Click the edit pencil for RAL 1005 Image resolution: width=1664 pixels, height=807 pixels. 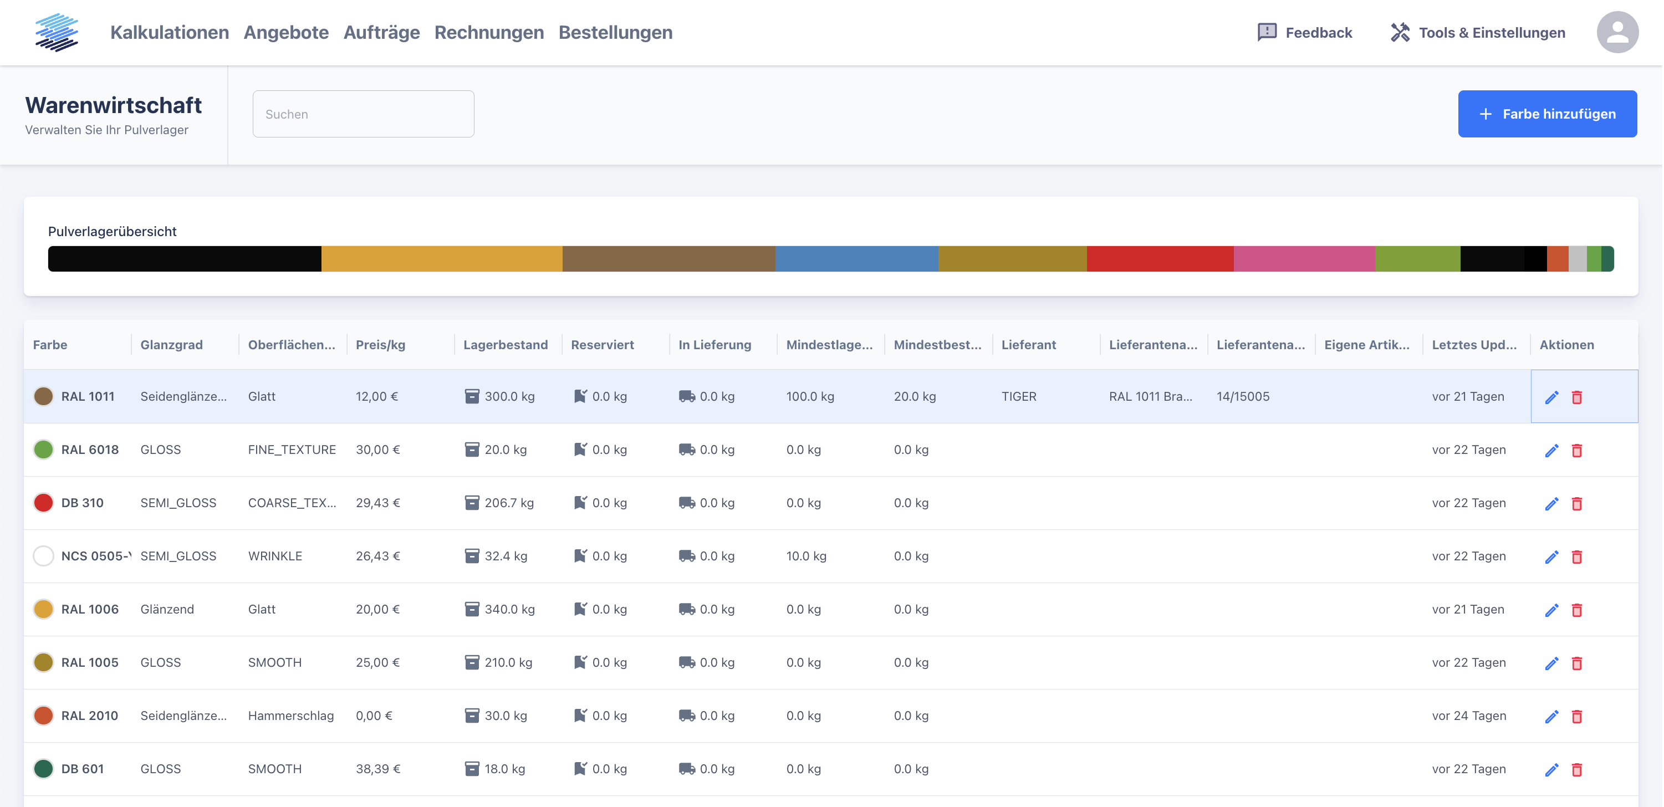click(1551, 663)
